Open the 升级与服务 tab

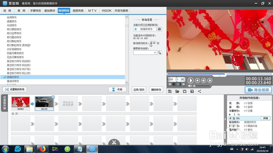tap(121, 11)
